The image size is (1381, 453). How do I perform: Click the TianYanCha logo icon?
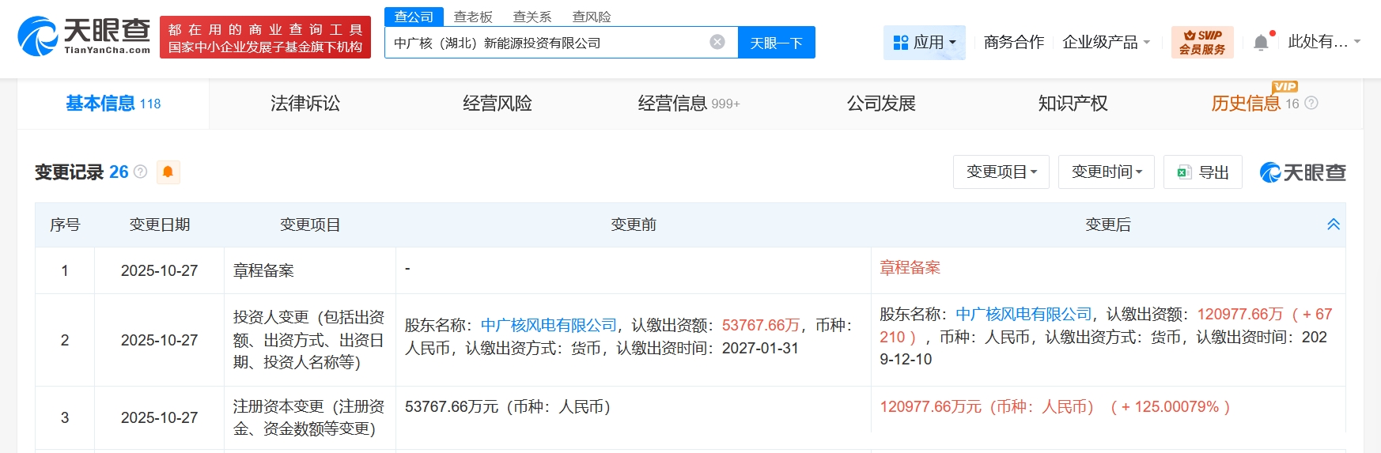coord(38,37)
